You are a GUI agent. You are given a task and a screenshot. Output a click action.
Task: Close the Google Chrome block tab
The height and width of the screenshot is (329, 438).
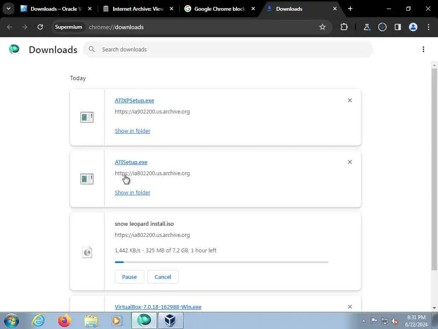[253, 9]
